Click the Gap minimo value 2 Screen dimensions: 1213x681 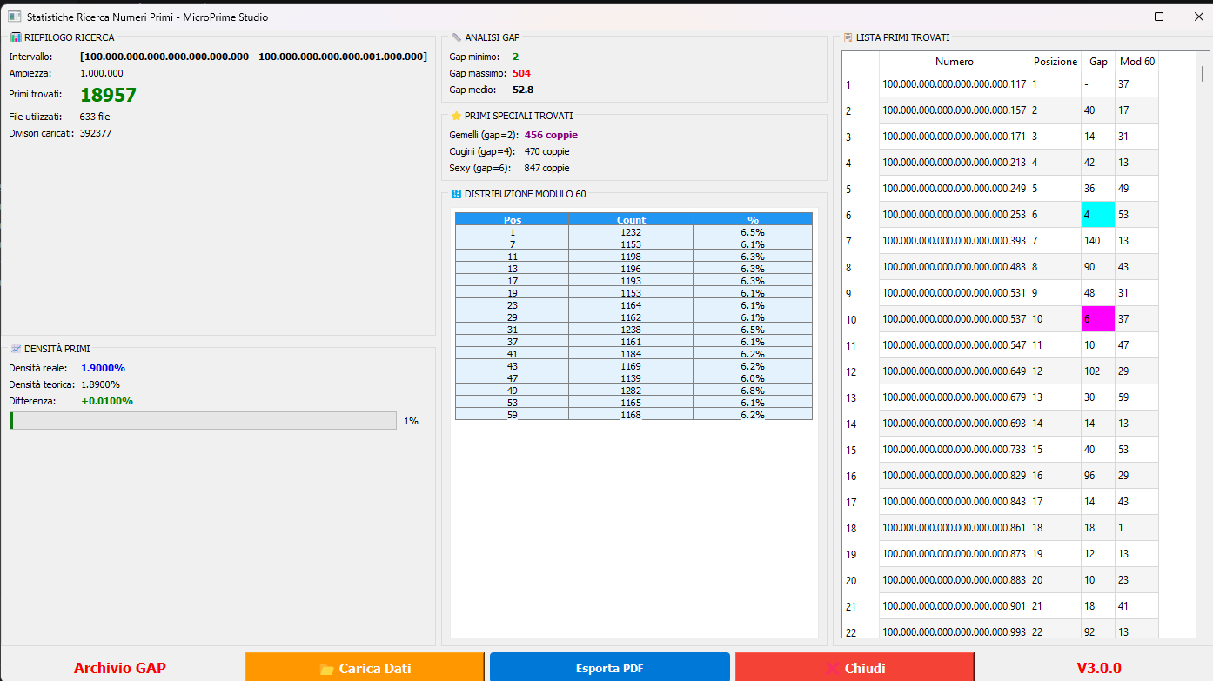tap(515, 57)
